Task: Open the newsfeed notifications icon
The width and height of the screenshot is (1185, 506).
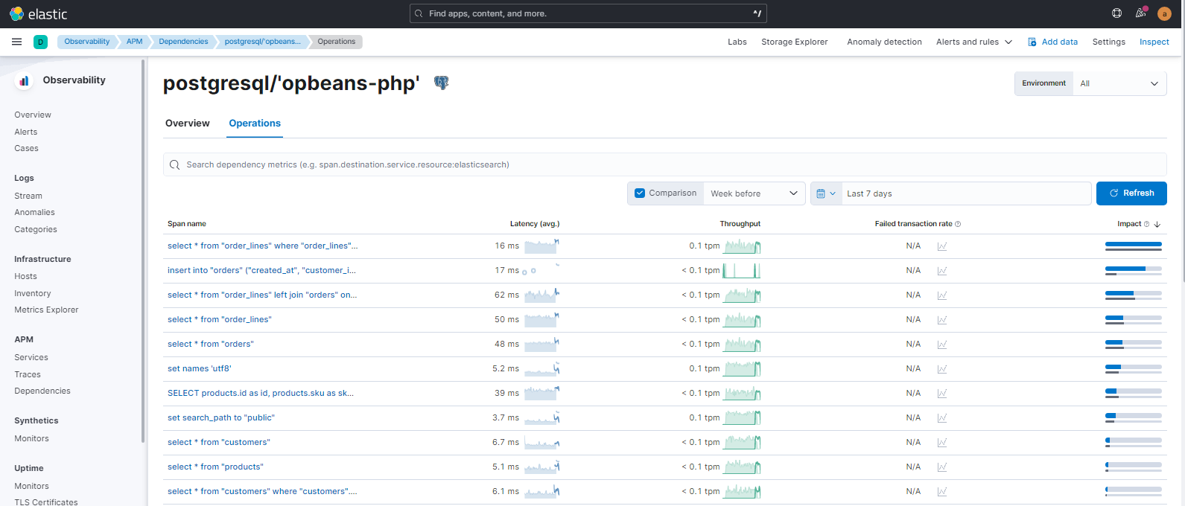Action: coord(1140,13)
